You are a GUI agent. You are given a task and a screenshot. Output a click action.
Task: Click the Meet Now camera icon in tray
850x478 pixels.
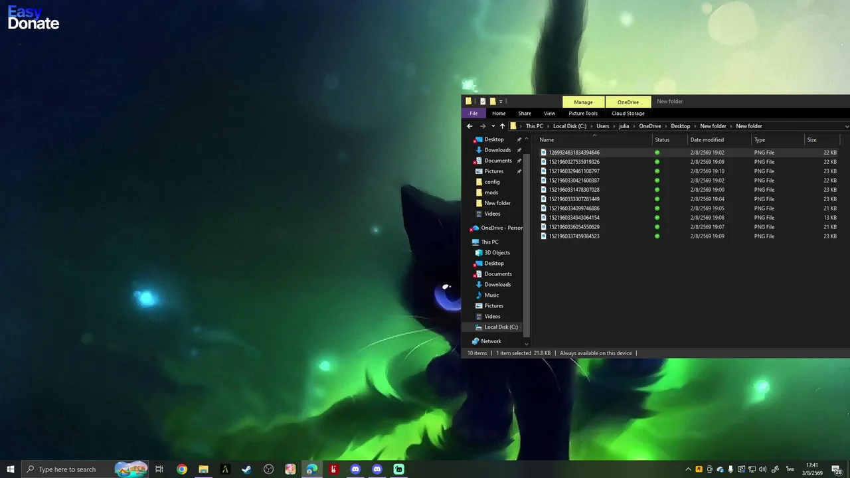710,469
